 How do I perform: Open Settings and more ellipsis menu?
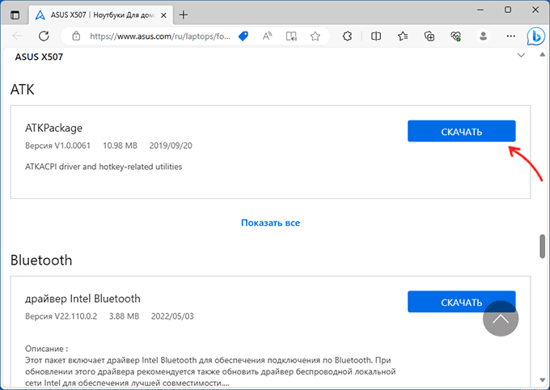click(x=511, y=36)
